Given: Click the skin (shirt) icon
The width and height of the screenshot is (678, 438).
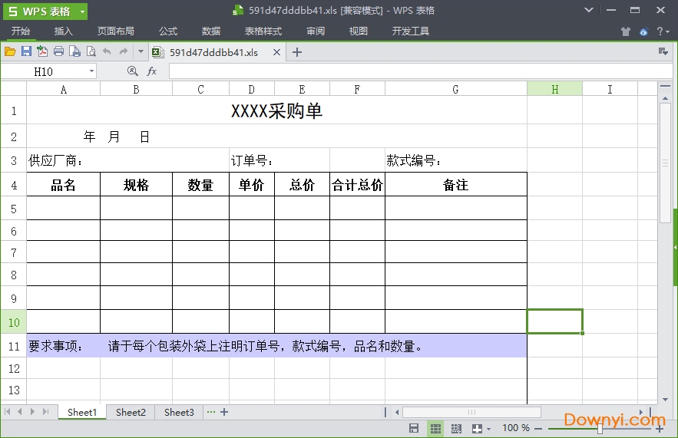Looking at the screenshot, I should coord(626,31).
